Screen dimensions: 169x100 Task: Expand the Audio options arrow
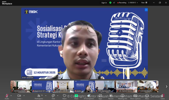pyautogui.click(x=11, y=96)
